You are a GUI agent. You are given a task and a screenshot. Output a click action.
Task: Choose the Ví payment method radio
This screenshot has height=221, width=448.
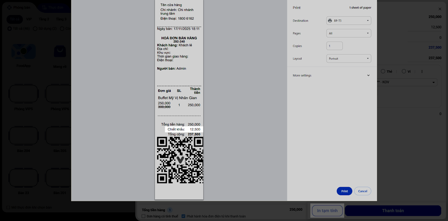[x=404, y=71]
